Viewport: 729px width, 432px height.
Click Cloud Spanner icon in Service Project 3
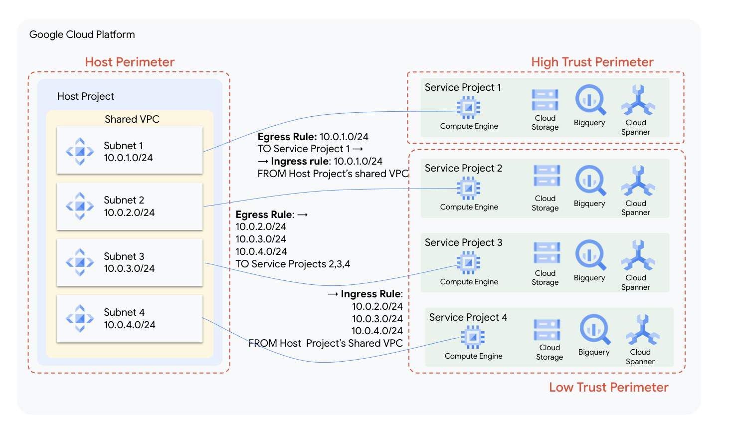[638, 255]
